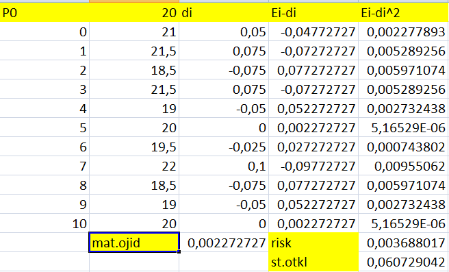
Task: Select the 20 cell in row 10
Action: (x=134, y=223)
